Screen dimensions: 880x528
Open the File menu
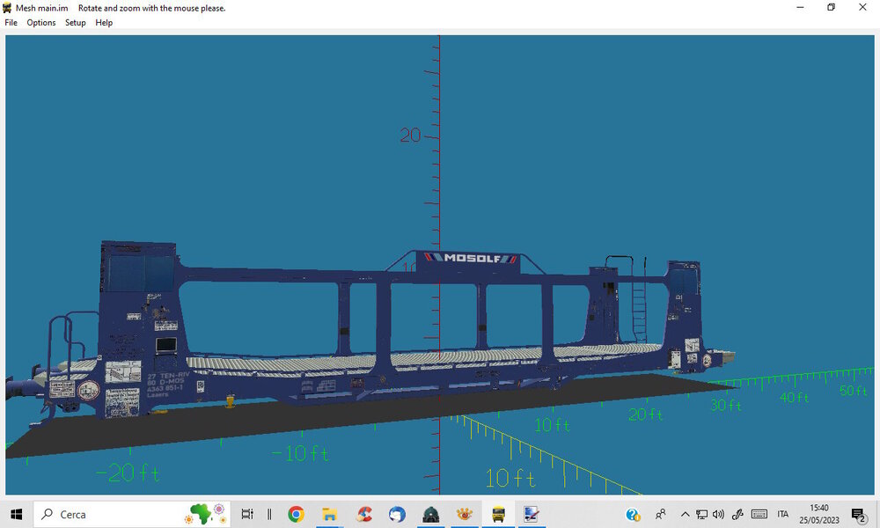[x=11, y=23]
